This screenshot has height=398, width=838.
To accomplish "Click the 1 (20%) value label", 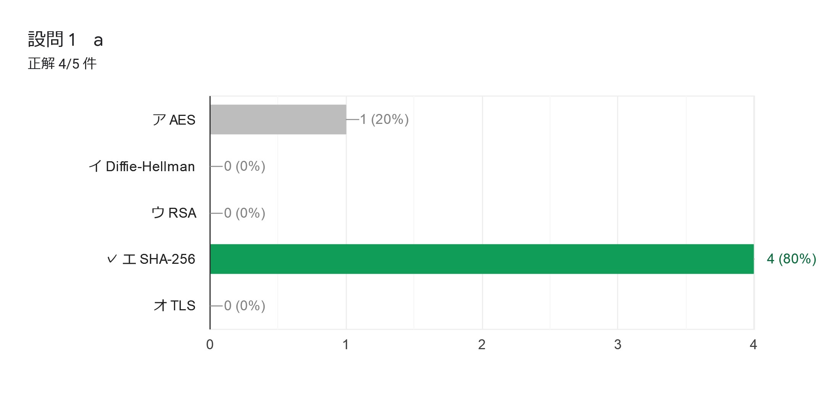I will pos(384,119).
